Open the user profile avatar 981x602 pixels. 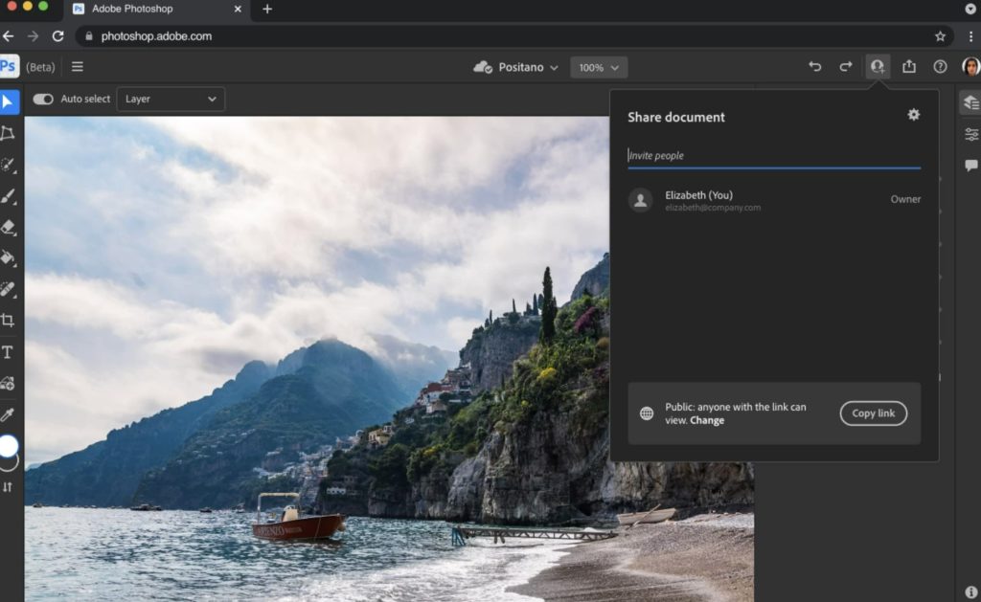tap(971, 66)
